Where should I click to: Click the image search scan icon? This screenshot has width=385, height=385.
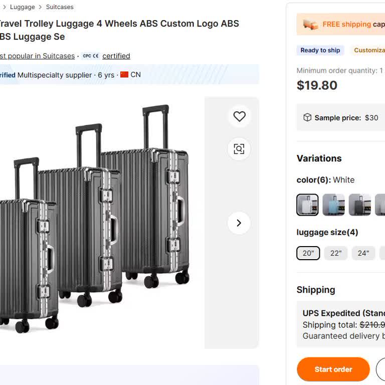[239, 149]
